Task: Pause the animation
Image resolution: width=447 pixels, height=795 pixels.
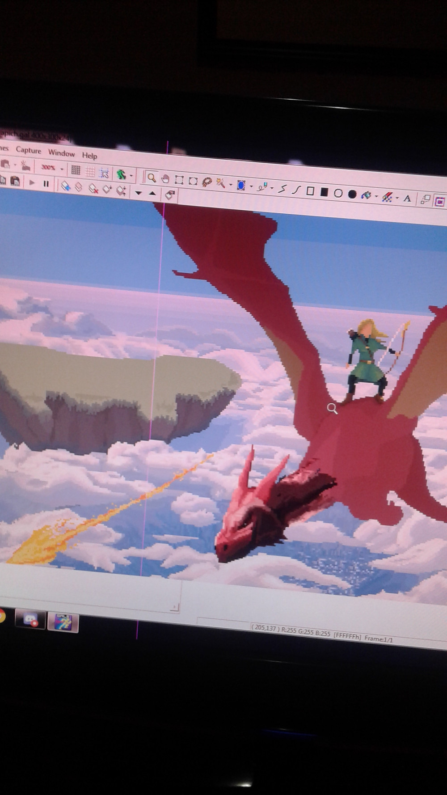Action: 46,183
